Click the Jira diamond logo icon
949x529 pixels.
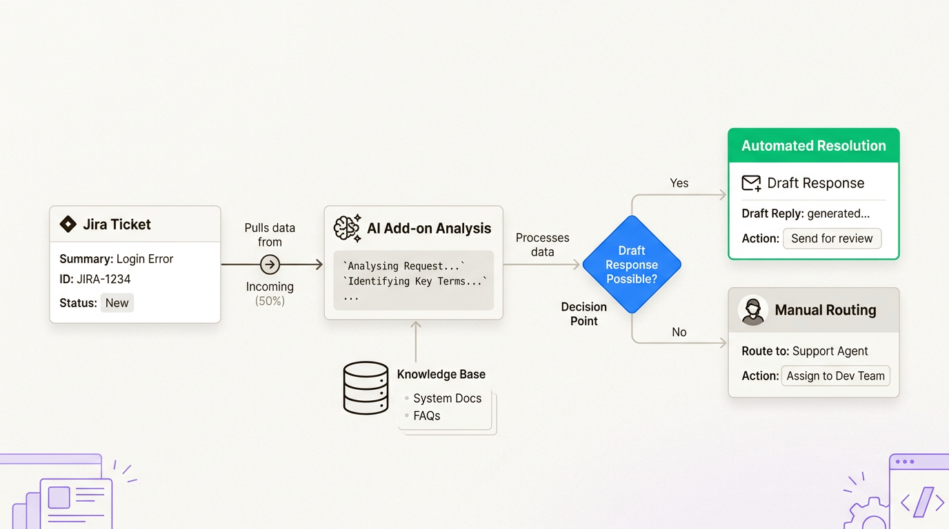tap(68, 224)
